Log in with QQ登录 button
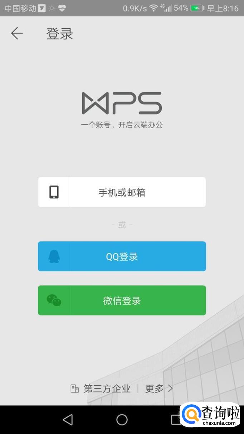This screenshot has height=434, width=244. (x=122, y=256)
